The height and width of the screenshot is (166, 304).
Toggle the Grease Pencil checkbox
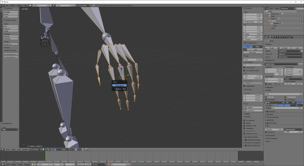(244, 43)
